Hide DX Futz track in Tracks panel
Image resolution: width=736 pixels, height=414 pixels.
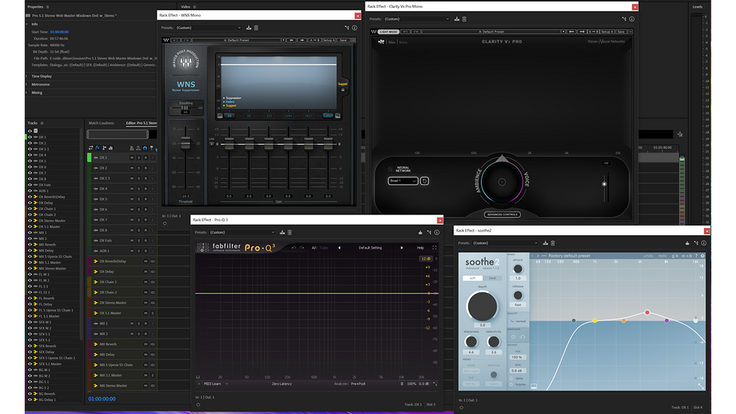click(30, 185)
